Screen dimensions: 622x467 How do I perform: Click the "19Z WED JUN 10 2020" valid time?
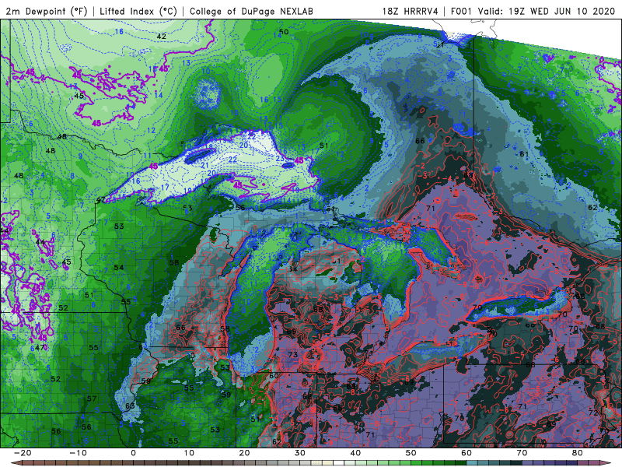click(561, 11)
